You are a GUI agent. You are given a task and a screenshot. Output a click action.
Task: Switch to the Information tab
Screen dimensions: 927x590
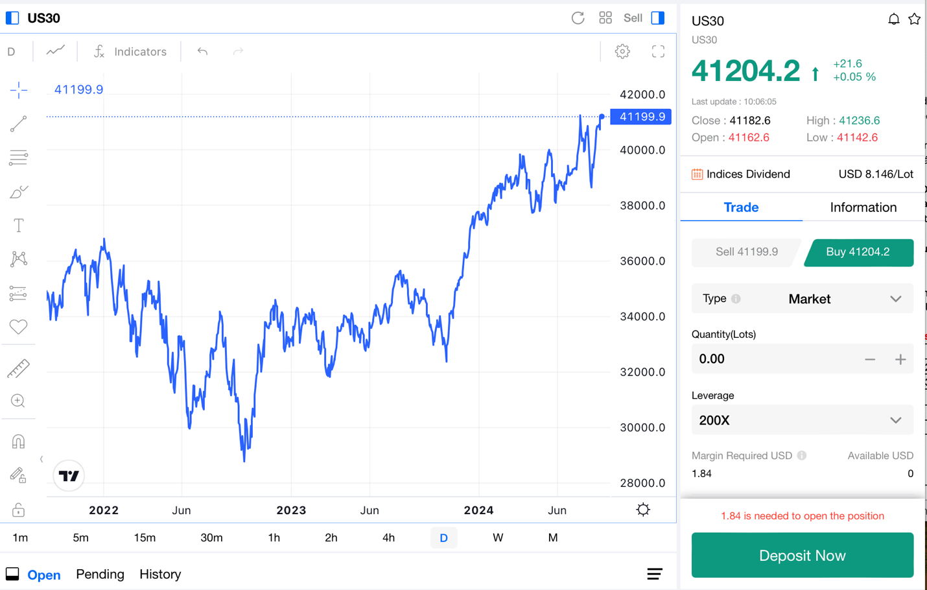(863, 207)
